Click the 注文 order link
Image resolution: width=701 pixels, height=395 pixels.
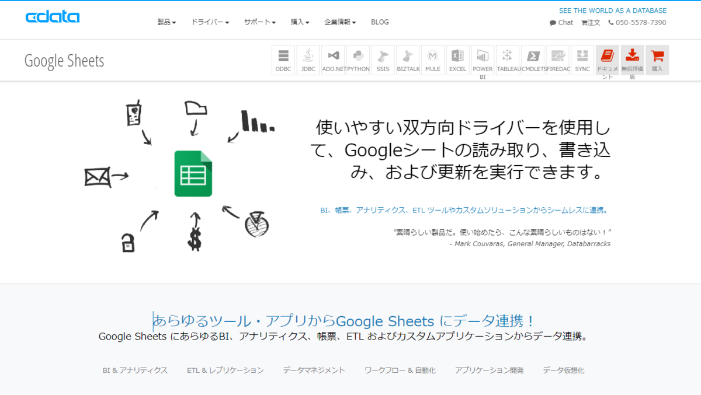(x=591, y=23)
